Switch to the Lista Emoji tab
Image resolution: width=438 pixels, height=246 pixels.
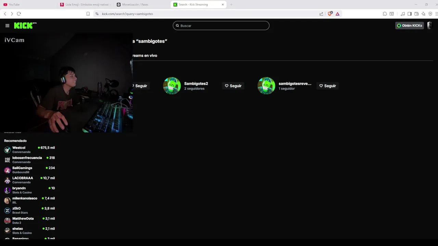tap(86, 4)
